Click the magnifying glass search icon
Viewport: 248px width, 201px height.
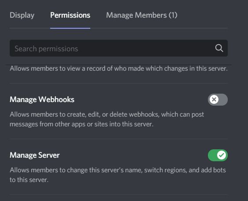pyautogui.click(x=219, y=48)
